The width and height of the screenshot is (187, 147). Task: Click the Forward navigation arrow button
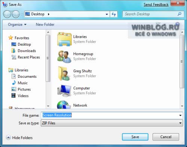(16, 14)
